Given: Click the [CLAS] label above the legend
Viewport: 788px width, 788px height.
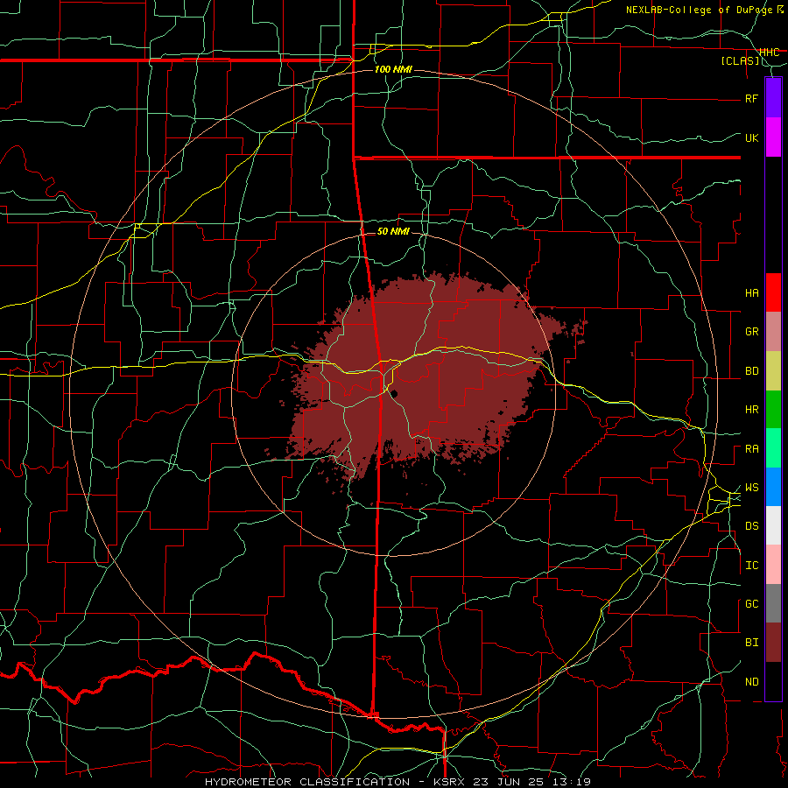Looking at the screenshot, I should click(741, 61).
